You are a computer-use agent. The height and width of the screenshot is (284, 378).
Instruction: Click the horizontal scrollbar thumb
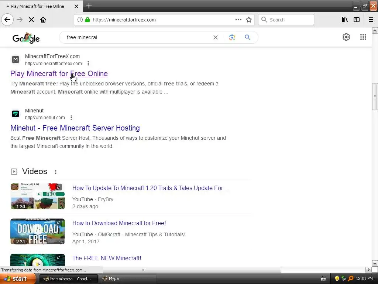pyautogui.click(x=144, y=270)
